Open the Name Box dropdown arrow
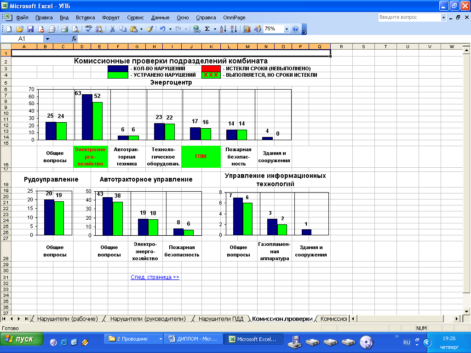 coord(47,39)
